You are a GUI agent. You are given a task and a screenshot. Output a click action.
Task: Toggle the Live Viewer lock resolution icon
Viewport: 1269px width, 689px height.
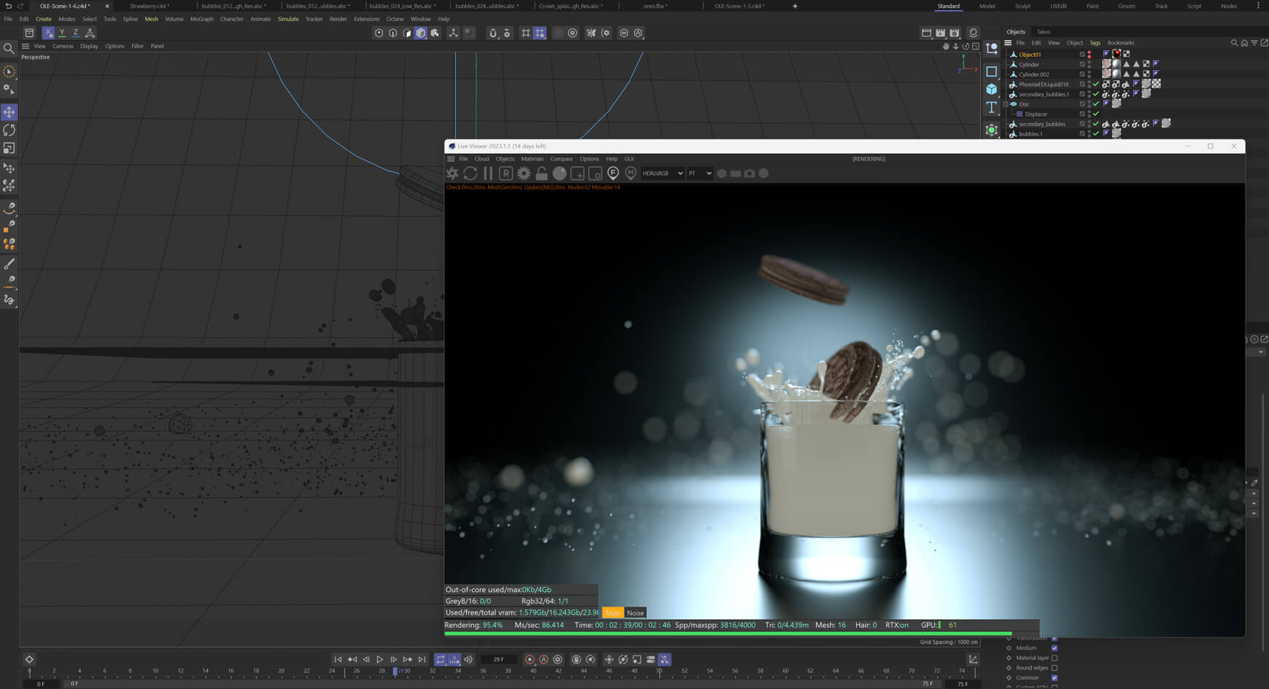click(541, 174)
